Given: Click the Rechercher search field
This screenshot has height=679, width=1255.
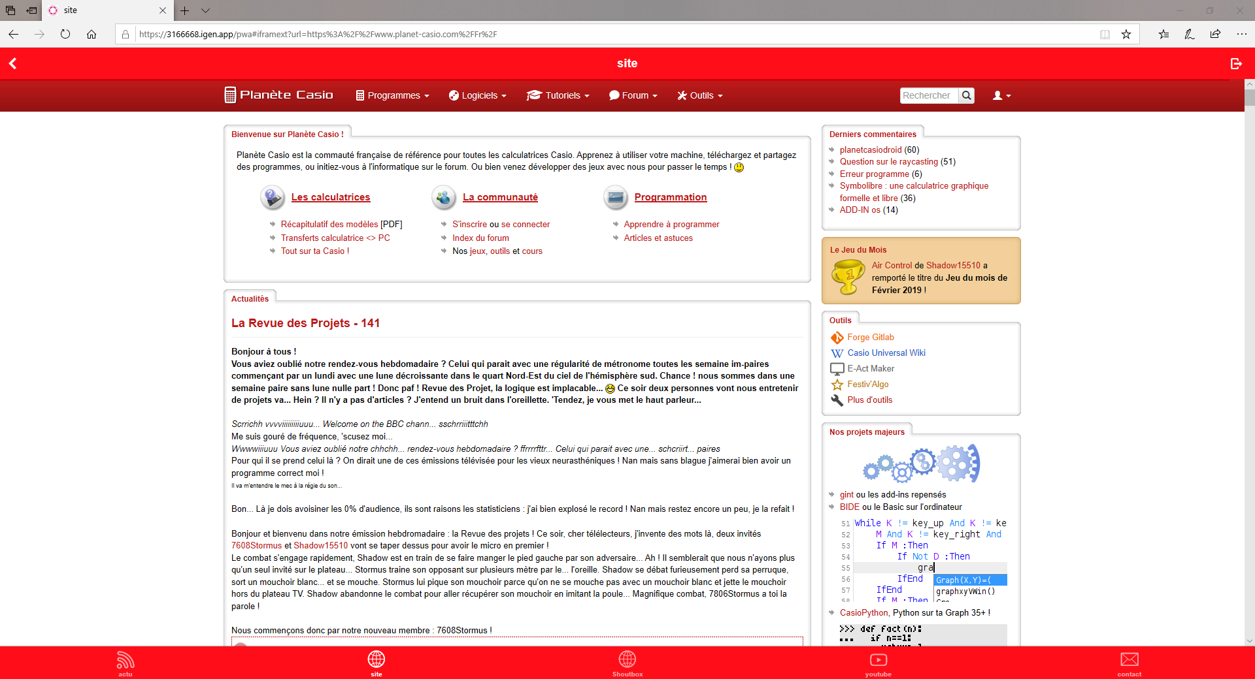Looking at the screenshot, I should click(x=929, y=95).
